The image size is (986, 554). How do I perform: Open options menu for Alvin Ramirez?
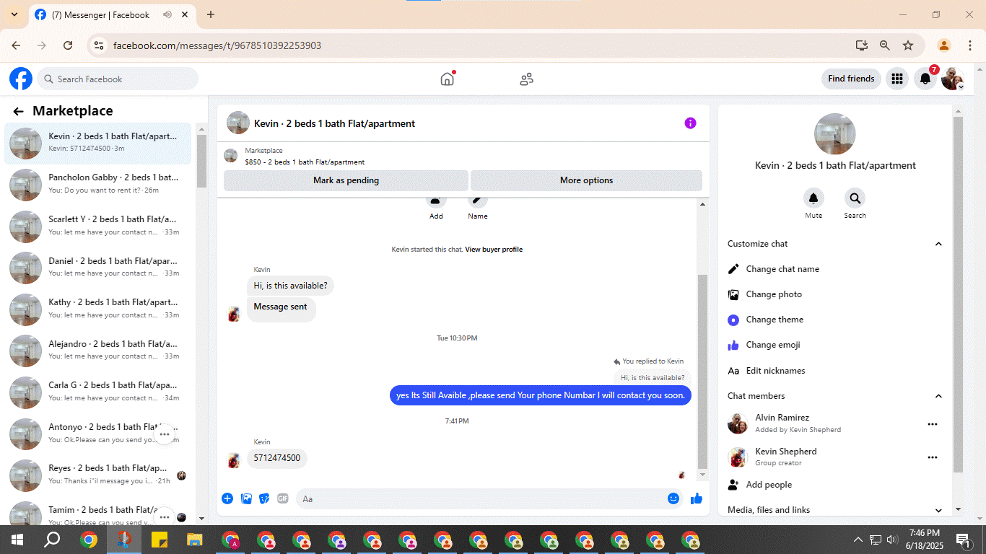pos(933,424)
